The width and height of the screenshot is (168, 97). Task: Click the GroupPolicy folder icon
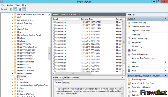click(x=15, y=29)
